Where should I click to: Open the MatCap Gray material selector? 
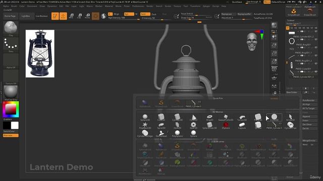tap(11, 92)
